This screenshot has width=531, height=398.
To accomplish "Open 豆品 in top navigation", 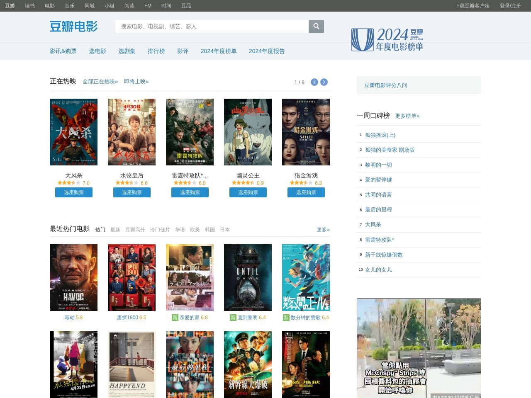I will [x=186, y=6].
